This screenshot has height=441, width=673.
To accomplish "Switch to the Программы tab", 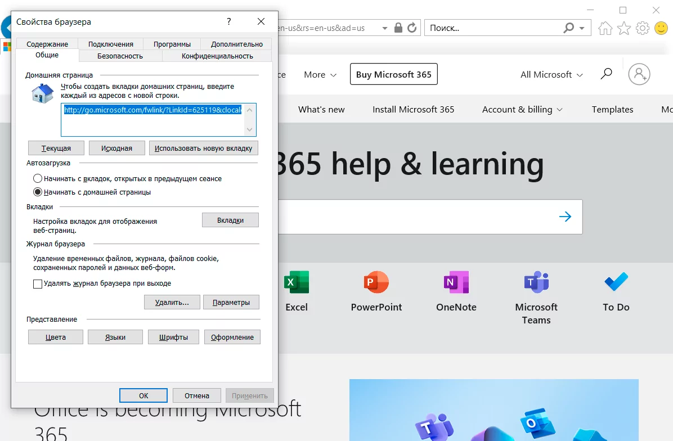I will point(172,44).
